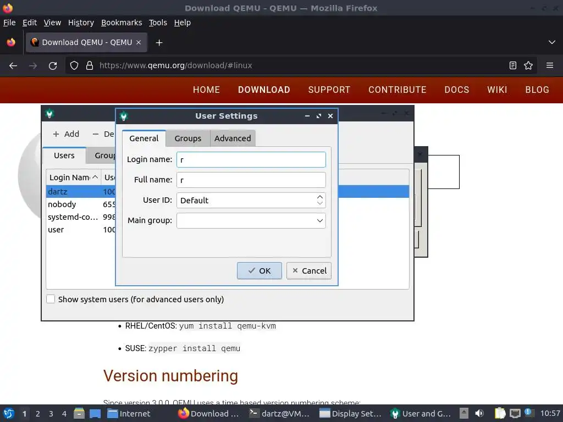Select the General tab in User Settings
This screenshot has width=563, height=422.
pyautogui.click(x=144, y=138)
